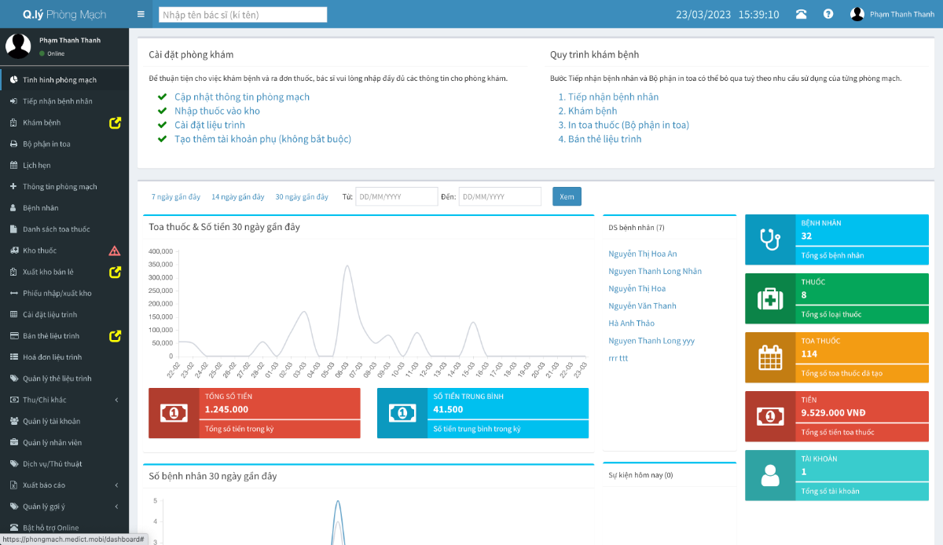
Task: Switch to the 14 ngày gần đây filter
Action: point(238,196)
